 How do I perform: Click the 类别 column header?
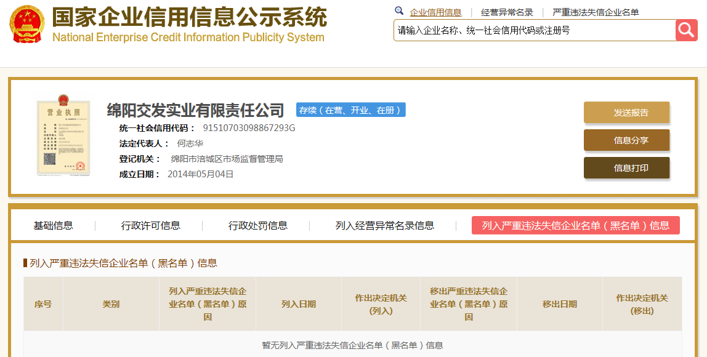click(x=111, y=304)
